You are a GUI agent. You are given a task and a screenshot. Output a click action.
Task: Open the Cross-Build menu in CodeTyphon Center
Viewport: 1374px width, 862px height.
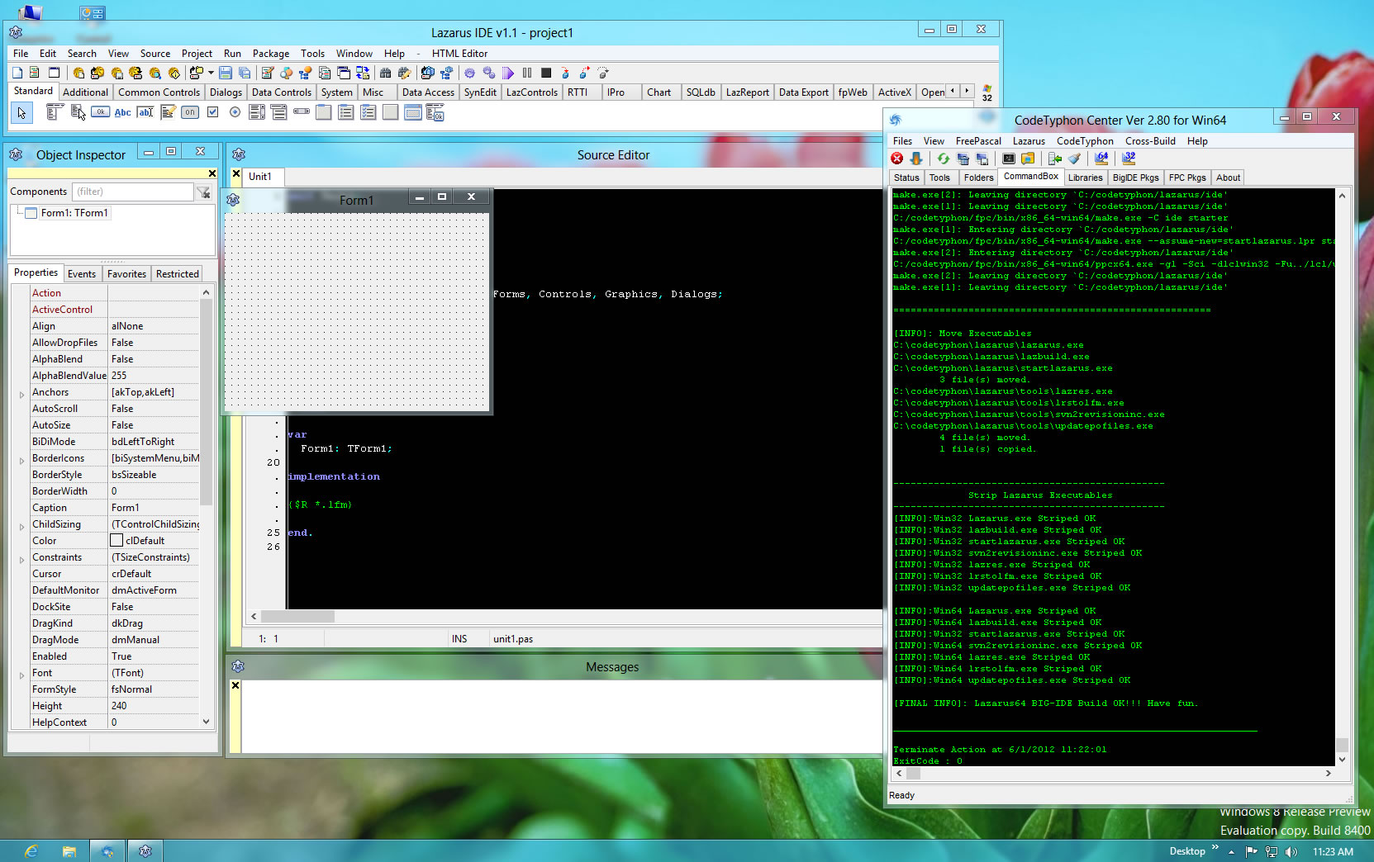point(1150,141)
